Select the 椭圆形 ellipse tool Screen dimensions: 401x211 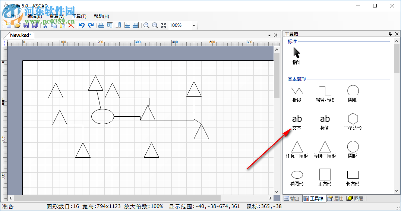pos(297,178)
